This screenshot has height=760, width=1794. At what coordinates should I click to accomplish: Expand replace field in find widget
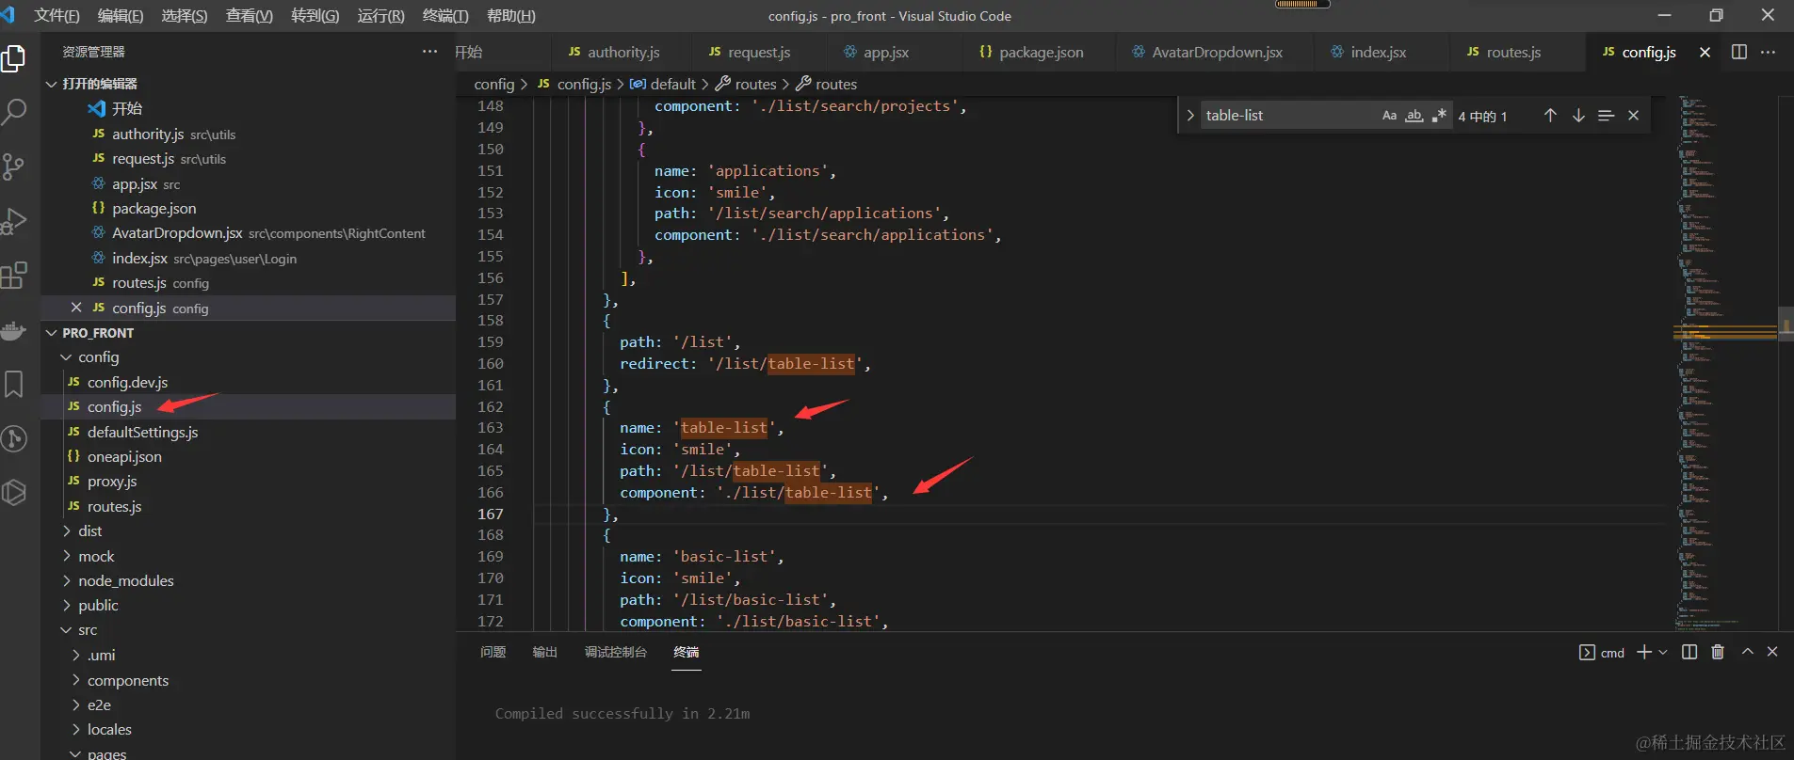point(1190,116)
